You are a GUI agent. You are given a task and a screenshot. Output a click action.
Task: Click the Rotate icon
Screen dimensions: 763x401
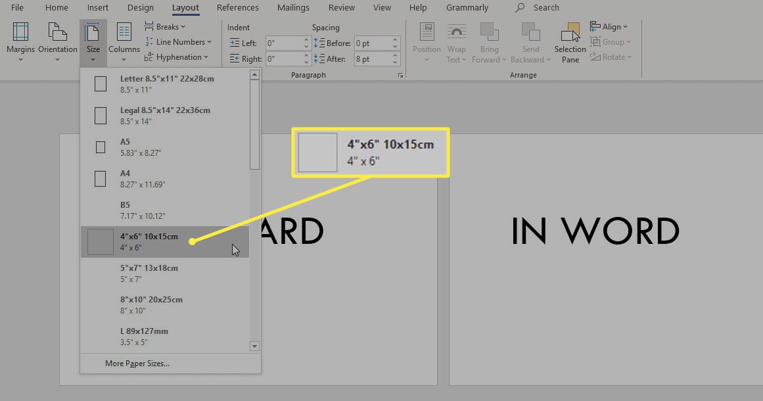611,57
